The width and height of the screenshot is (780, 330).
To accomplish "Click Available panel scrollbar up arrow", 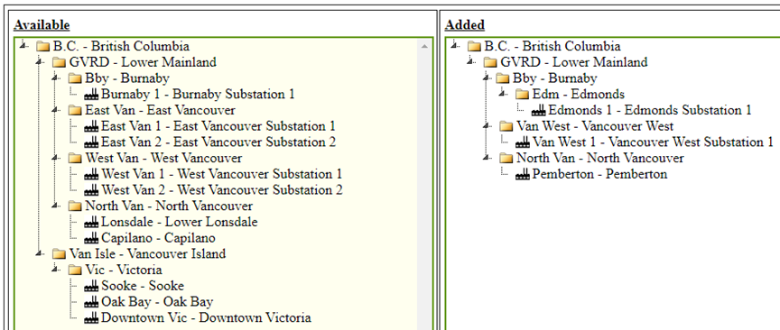I will (x=424, y=46).
